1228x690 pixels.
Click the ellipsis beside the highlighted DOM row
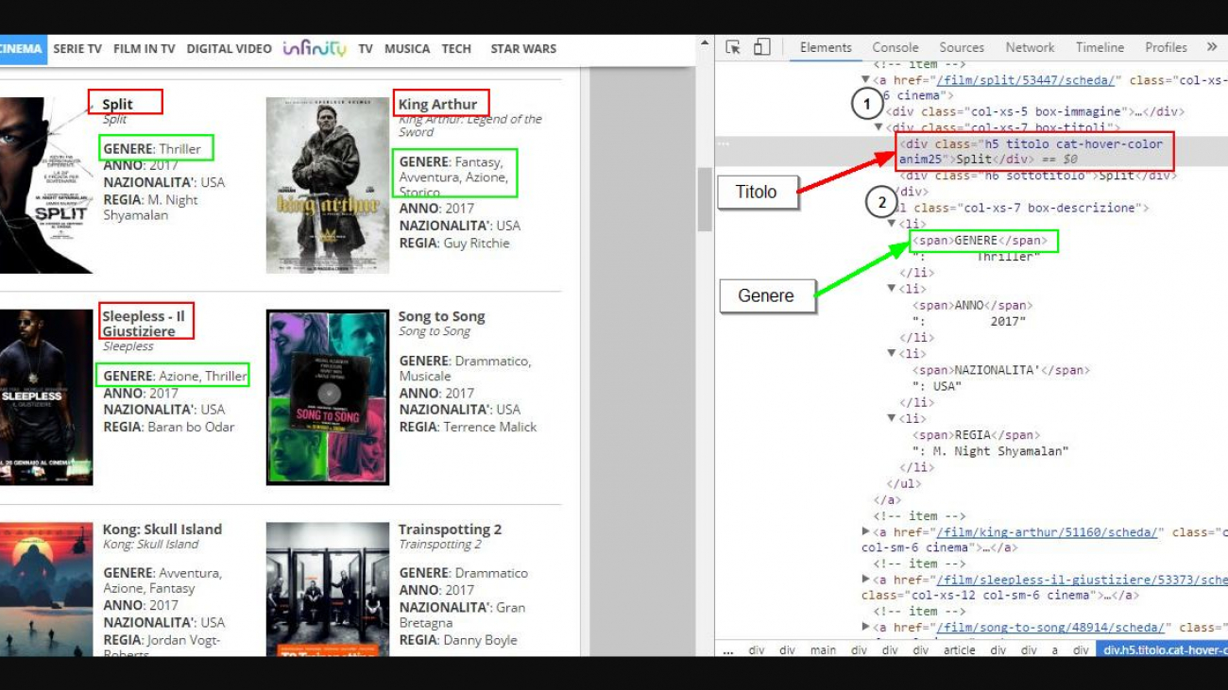click(x=724, y=144)
